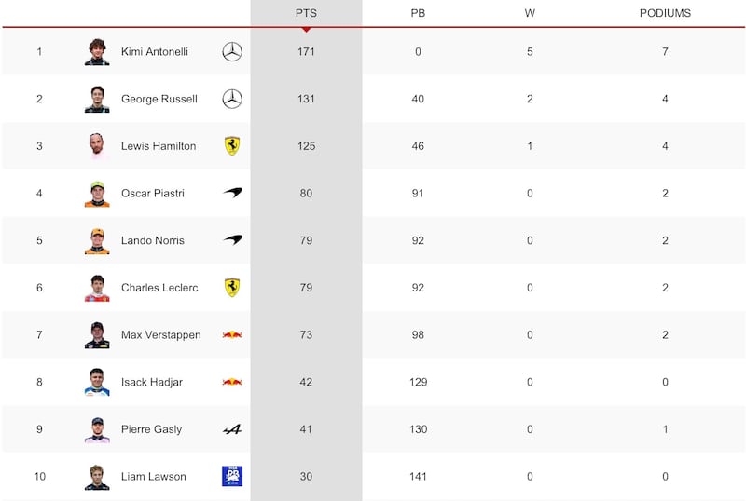Viewport: 746px width, 501px height.
Task: Click the Mercedes logo beside Kimi Antonelli
Action: 232,51
